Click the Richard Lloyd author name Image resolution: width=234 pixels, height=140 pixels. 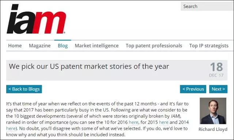(213, 129)
